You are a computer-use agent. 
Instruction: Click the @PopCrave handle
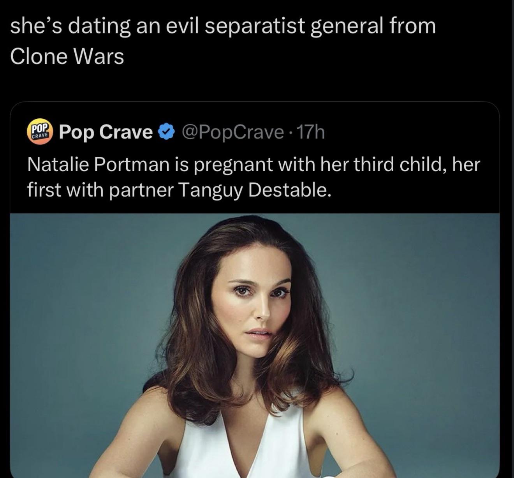tap(232, 132)
